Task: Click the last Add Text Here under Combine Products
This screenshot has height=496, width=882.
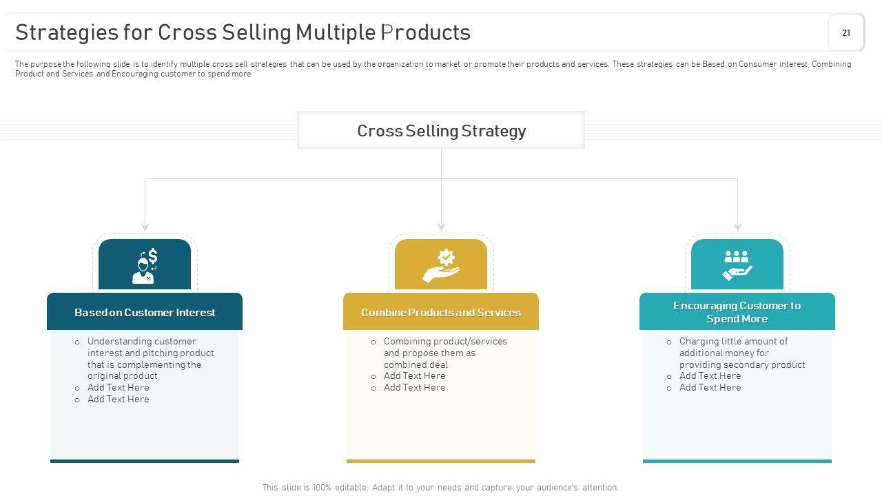Action: click(x=414, y=387)
